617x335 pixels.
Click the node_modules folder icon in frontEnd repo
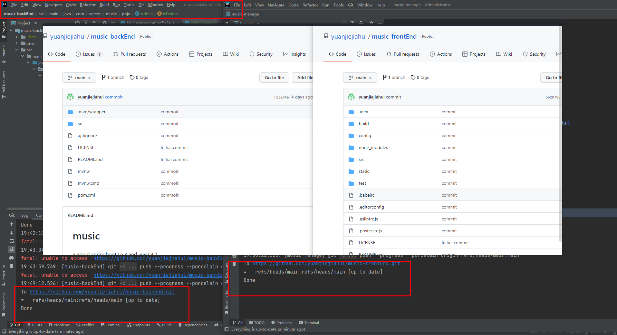(351, 147)
